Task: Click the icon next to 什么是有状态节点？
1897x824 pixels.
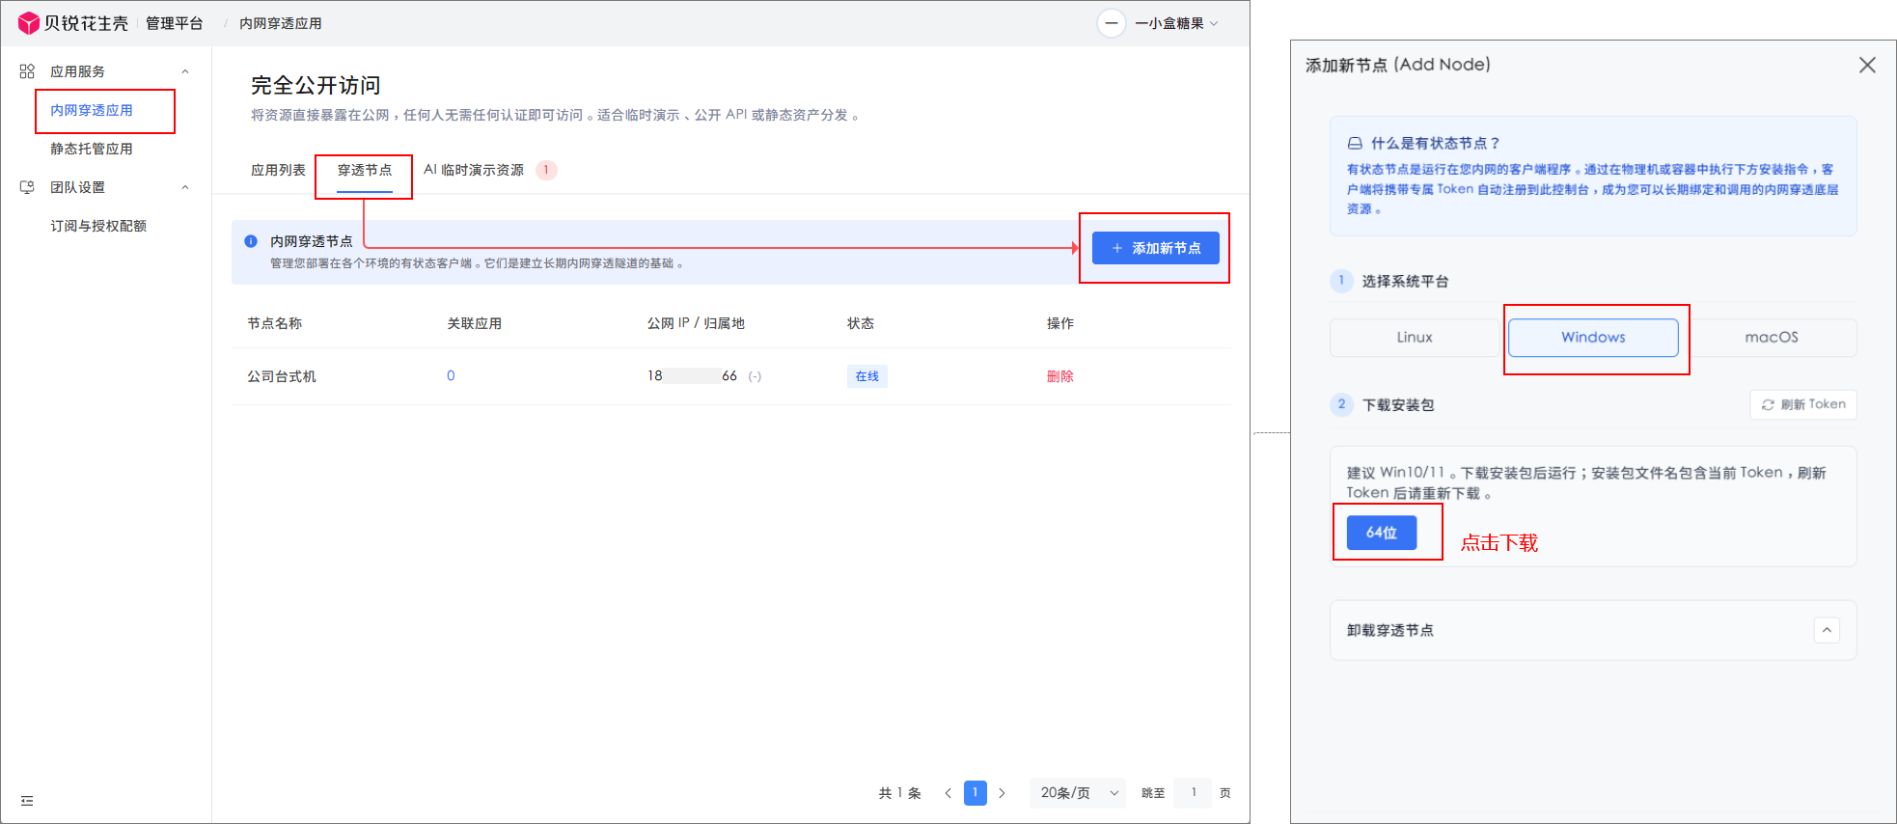Action: (1355, 143)
